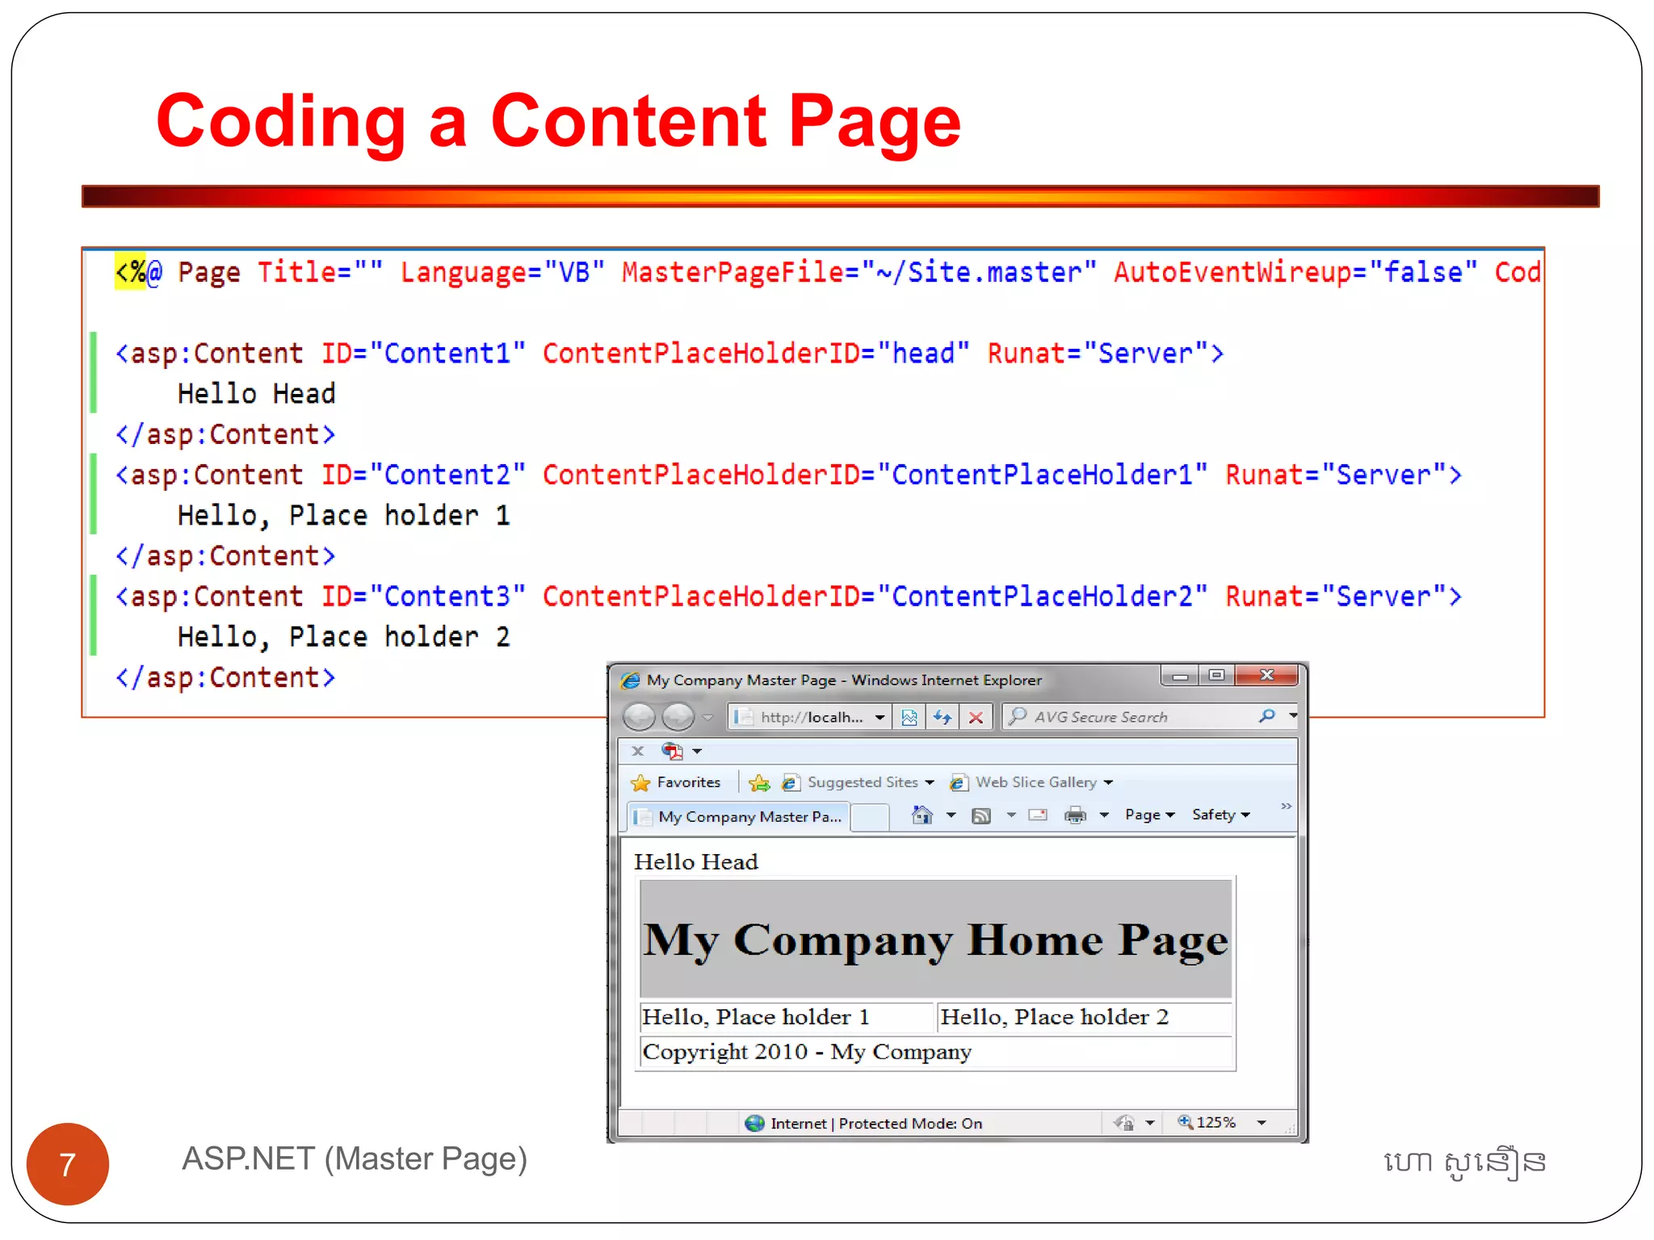This screenshot has width=1654, height=1240.
Task: Open the Safety menu
Action: click(1220, 815)
